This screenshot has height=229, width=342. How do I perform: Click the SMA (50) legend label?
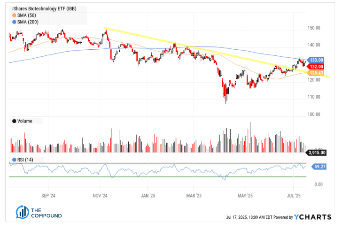27,15
